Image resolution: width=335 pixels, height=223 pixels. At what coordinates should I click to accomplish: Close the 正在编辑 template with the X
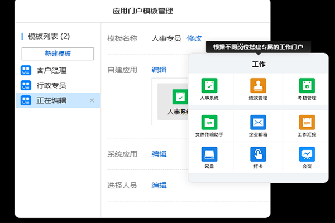pos(92,100)
